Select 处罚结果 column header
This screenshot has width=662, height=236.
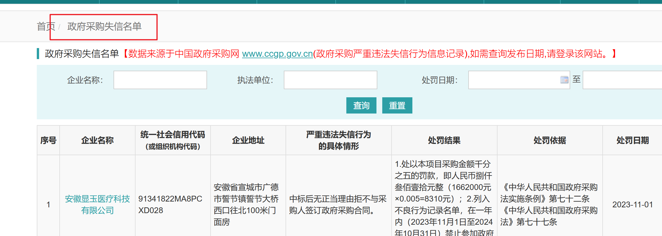click(x=444, y=140)
